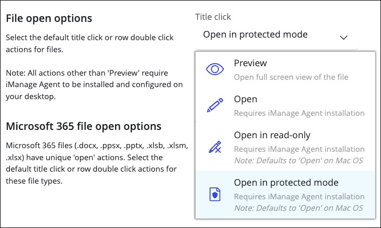
Task: Click the protected mode shield document icon
Action: [215, 194]
